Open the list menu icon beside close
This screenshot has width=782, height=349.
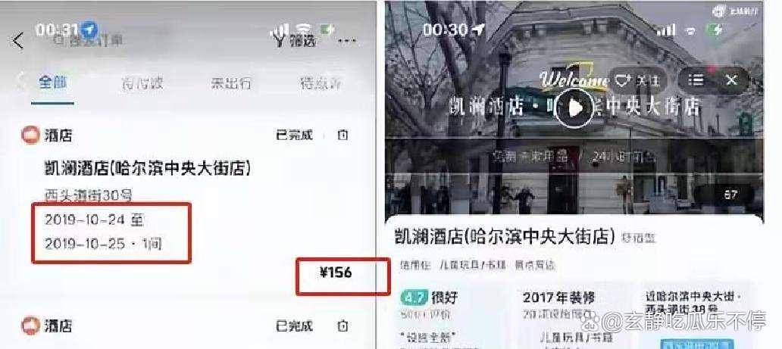[x=696, y=79]
